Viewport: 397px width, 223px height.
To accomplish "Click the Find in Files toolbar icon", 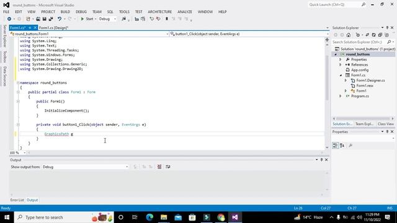I will [123, 19].
